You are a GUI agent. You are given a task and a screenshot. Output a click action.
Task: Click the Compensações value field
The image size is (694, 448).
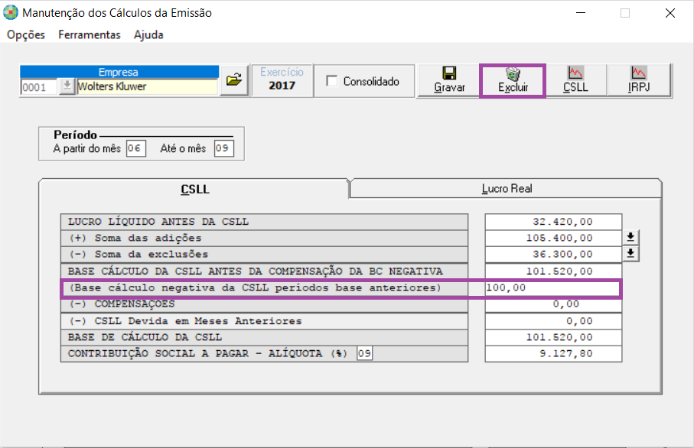553,304
